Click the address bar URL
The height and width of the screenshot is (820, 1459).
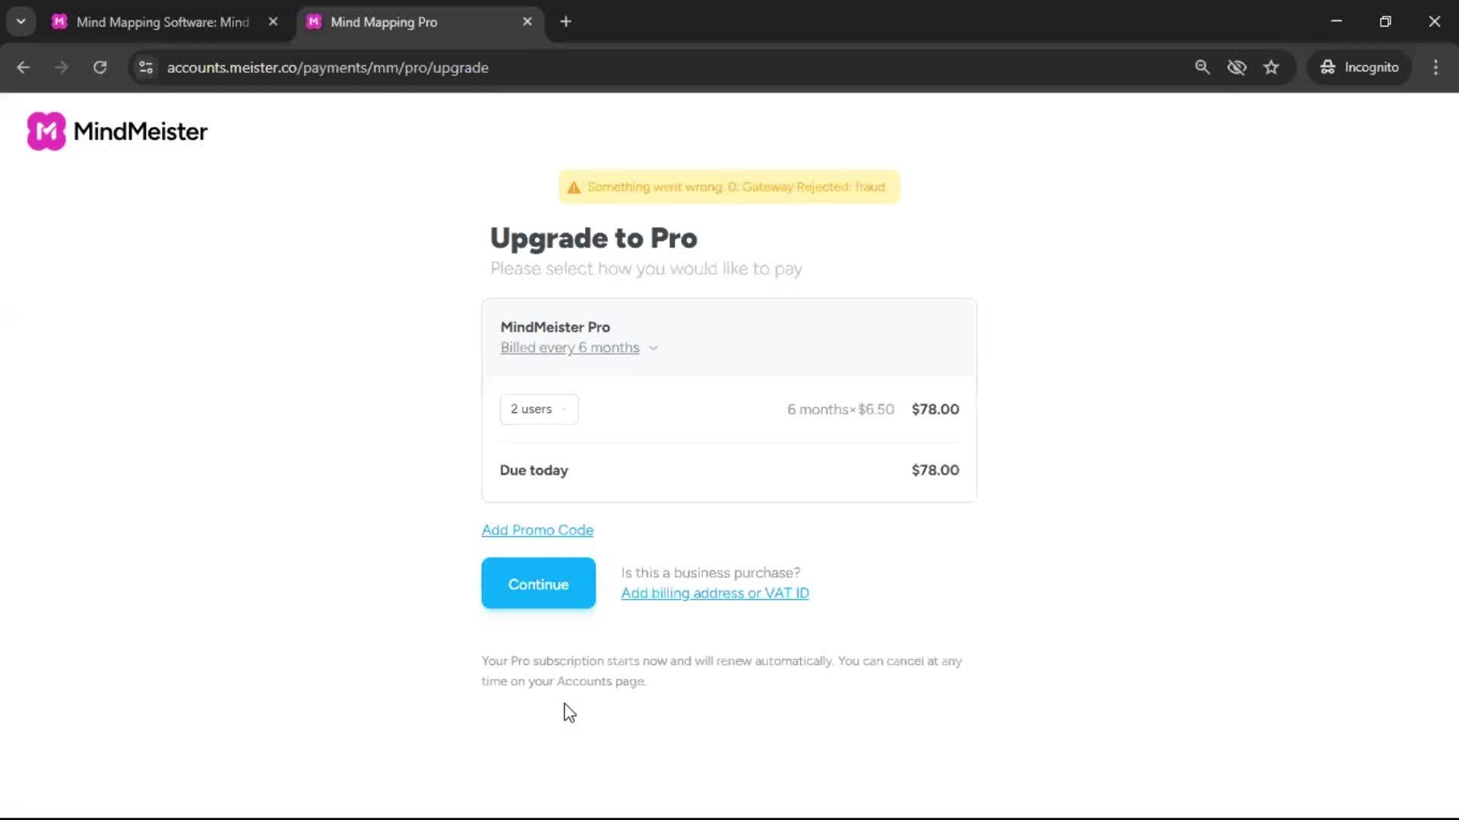328,68
